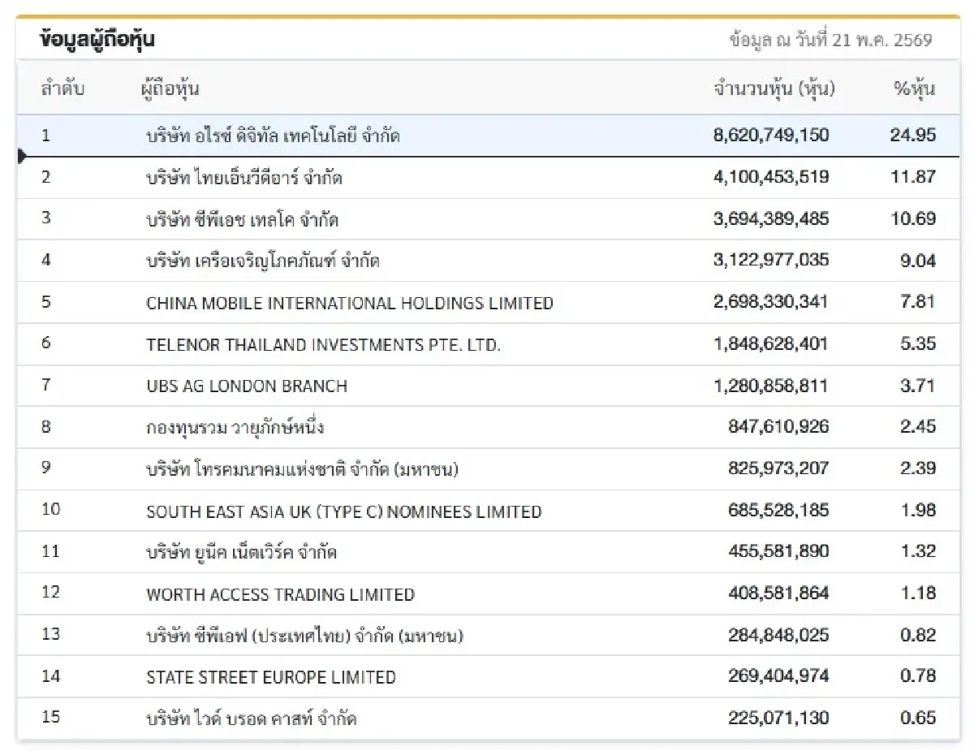Click the 9.04 percentage value
This screenshot has width=974, height=751.
pyautogui.click(x=918, y=261)
